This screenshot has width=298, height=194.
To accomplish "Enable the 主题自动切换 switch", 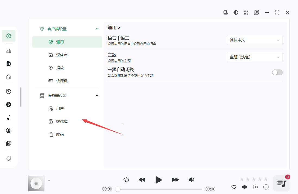I will (277, 72).
